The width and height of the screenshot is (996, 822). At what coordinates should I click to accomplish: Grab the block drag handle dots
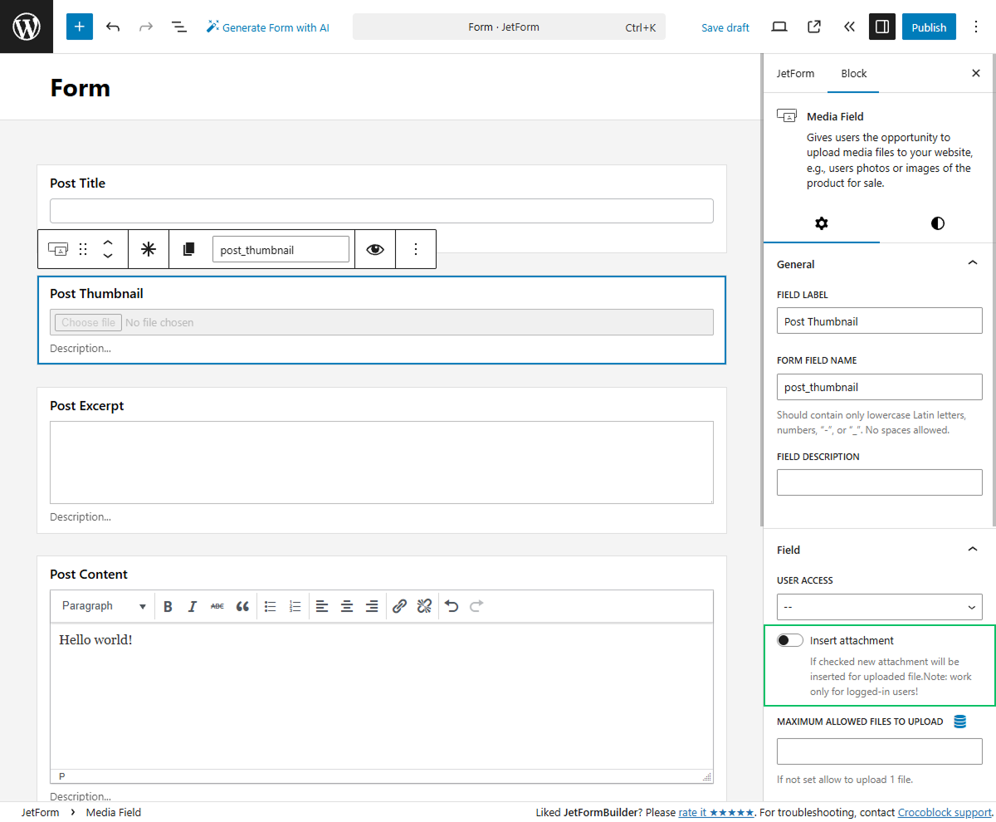(x=83, y=249)
